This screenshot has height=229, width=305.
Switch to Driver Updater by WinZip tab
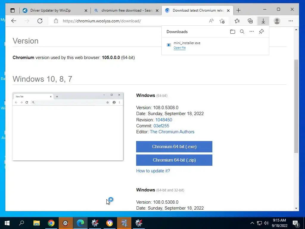coord(50,10)
